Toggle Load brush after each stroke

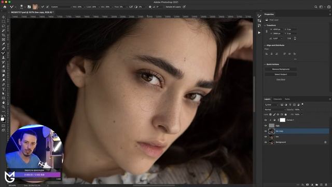(43, 7)
